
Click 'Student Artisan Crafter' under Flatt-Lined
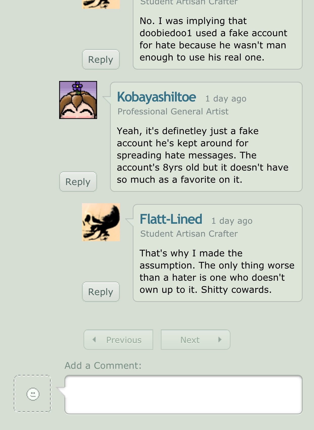tap(189, 234)
